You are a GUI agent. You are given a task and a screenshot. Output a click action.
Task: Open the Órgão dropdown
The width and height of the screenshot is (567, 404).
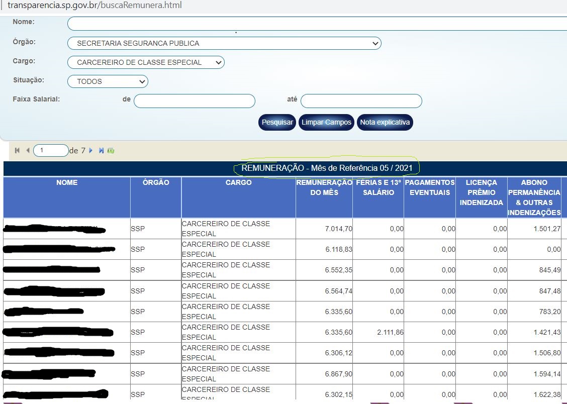(224, 44)
